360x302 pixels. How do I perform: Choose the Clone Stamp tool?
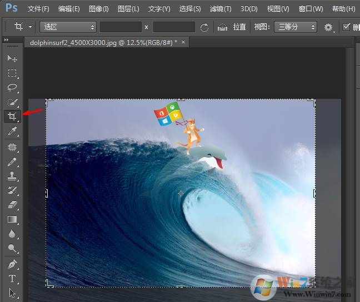point(12,176)
